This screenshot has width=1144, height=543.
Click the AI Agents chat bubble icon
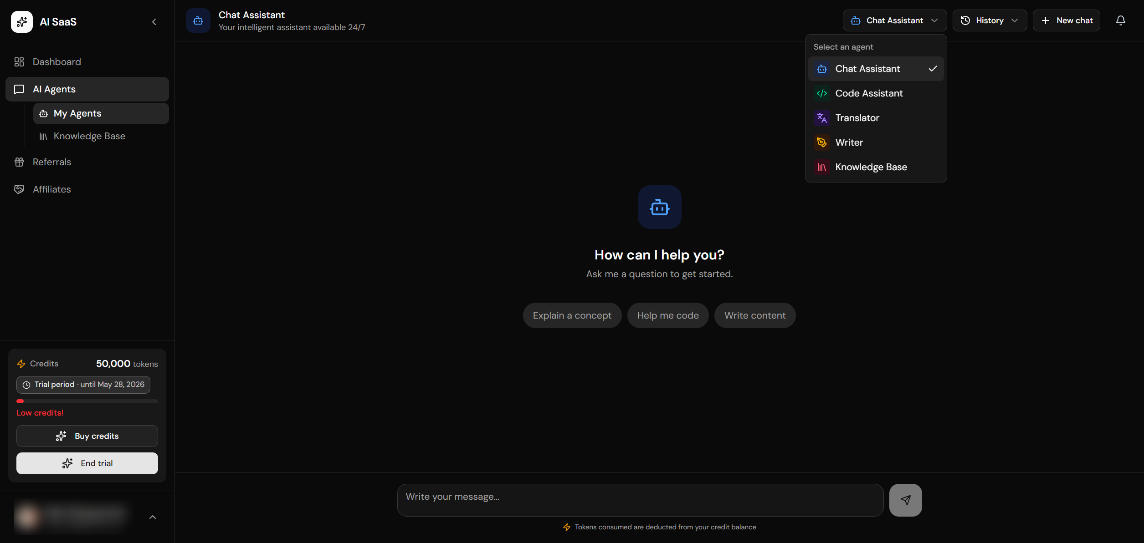(19, 89)
